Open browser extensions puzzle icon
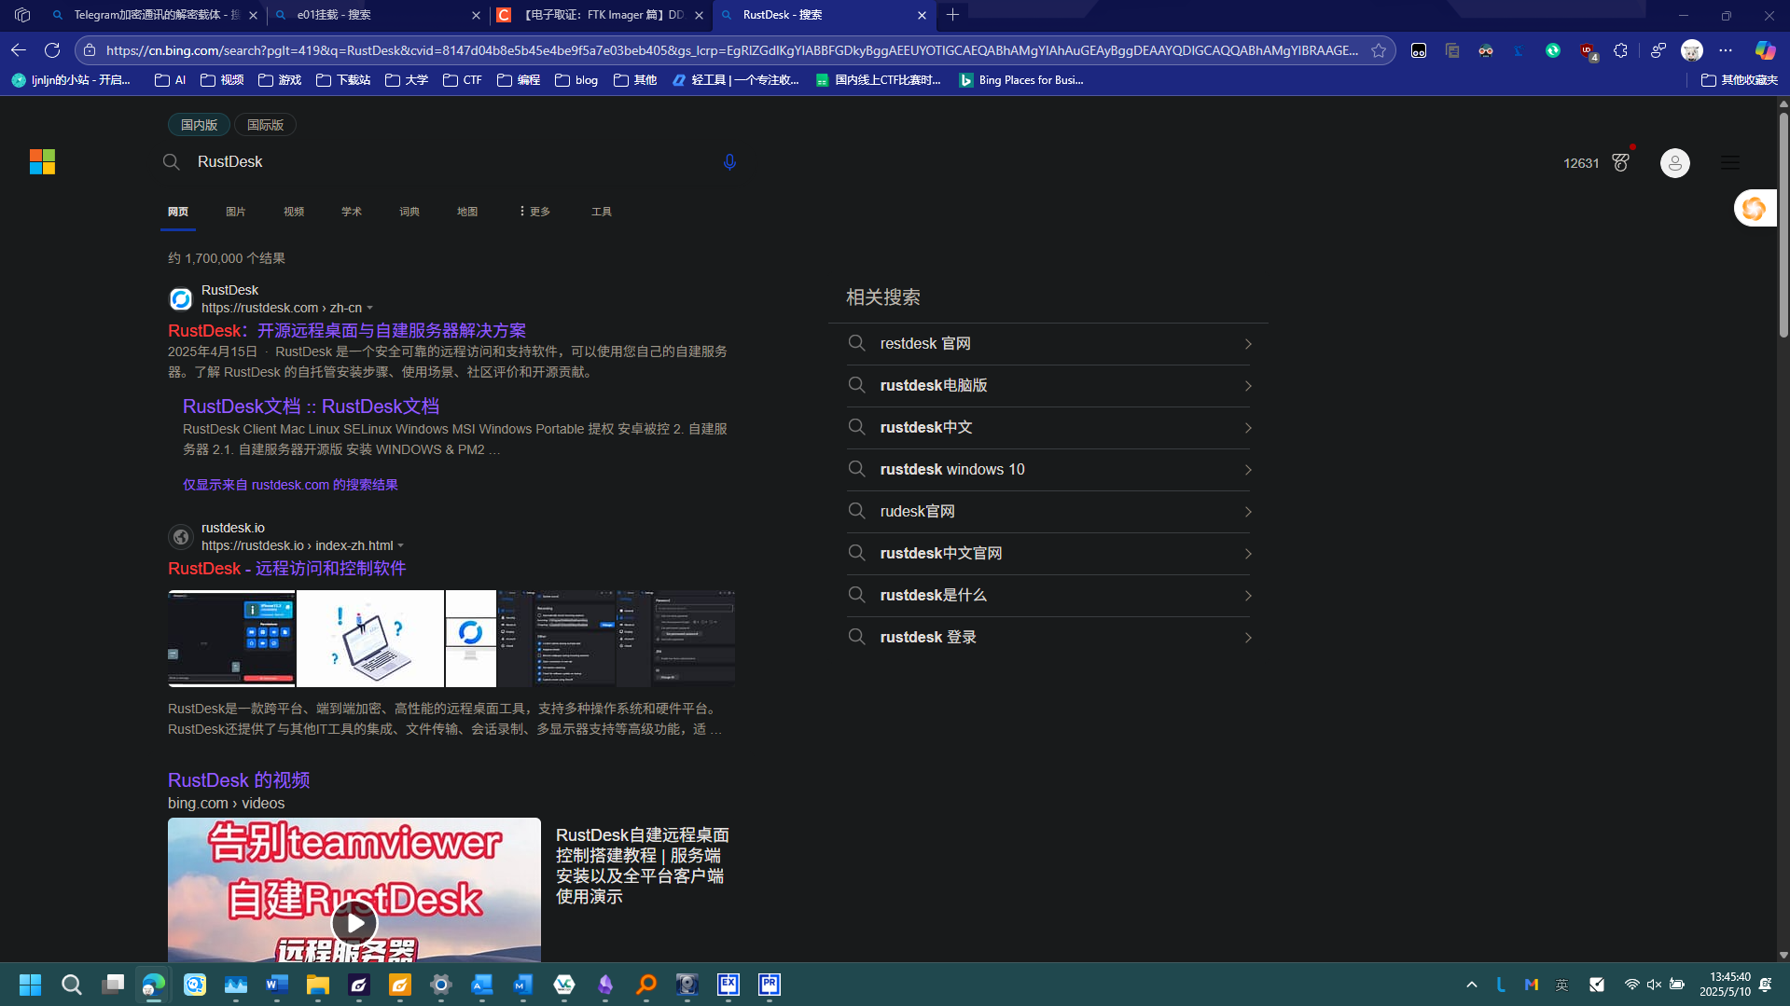 (1620, 50)
